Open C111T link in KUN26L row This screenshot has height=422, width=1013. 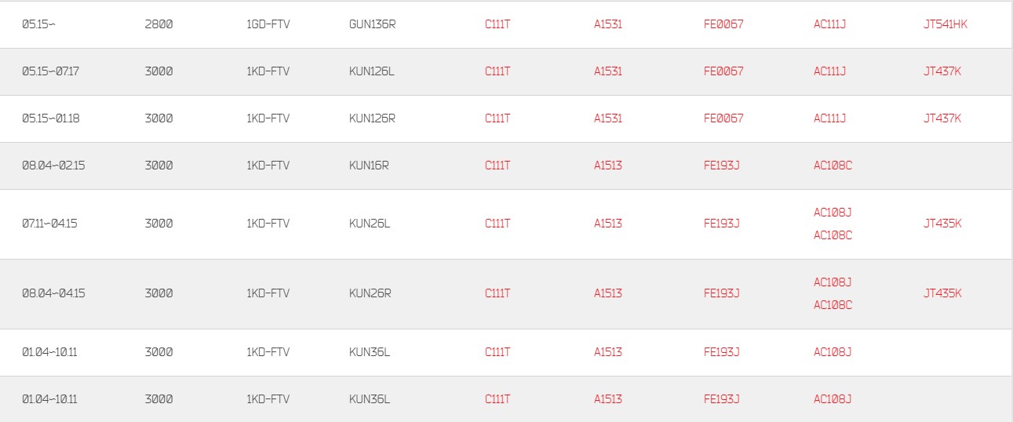point(497,224)
